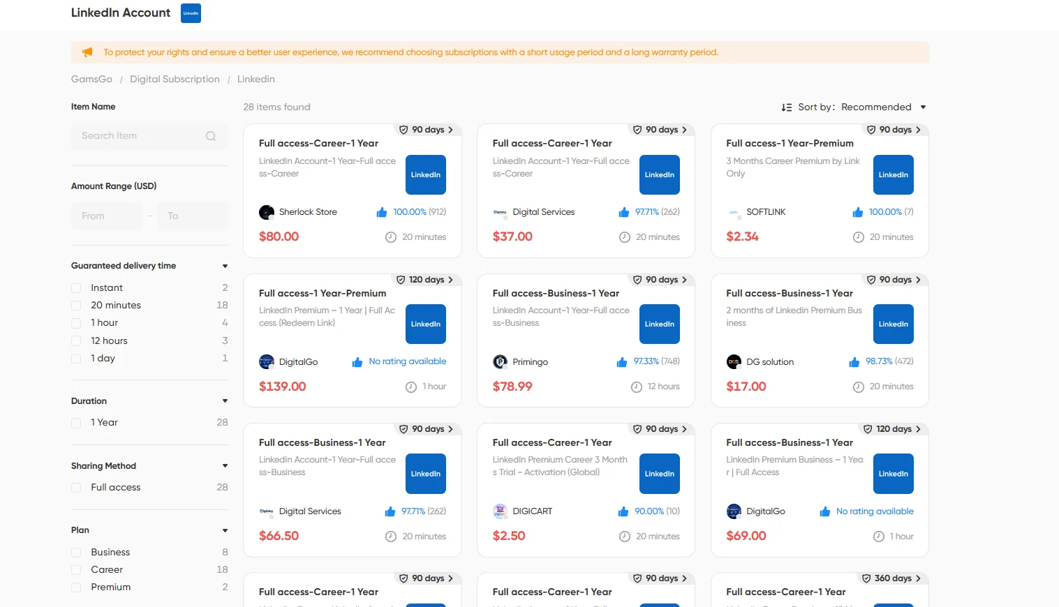This screenshot has height=607, width=1059.
Task: Click the From amount range field
Action: click(x=106, y=216)
